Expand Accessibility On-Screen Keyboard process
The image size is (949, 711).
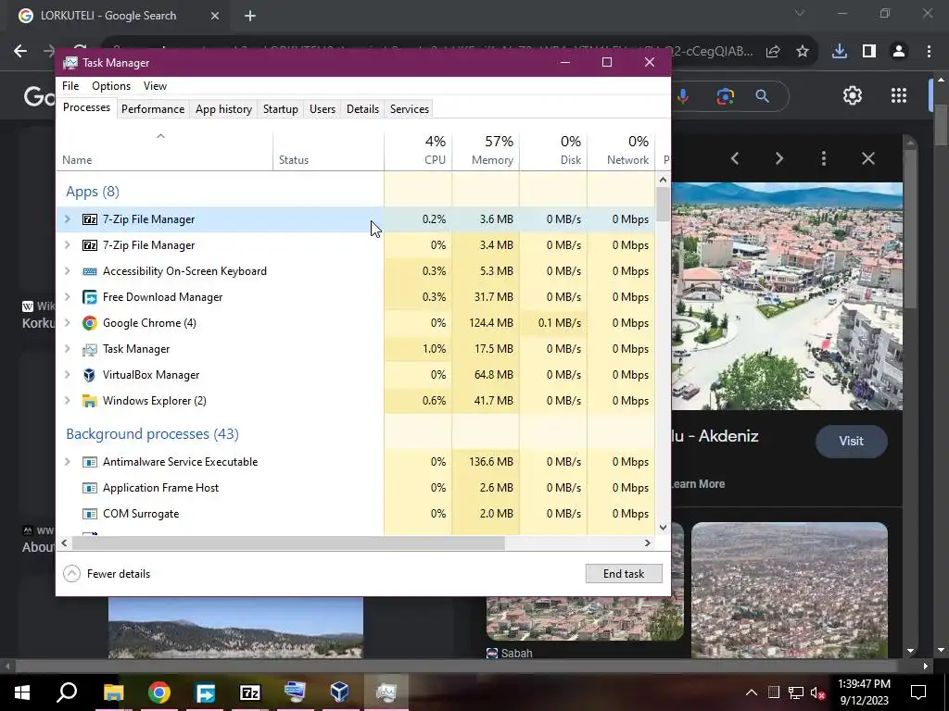pos(67,271)
